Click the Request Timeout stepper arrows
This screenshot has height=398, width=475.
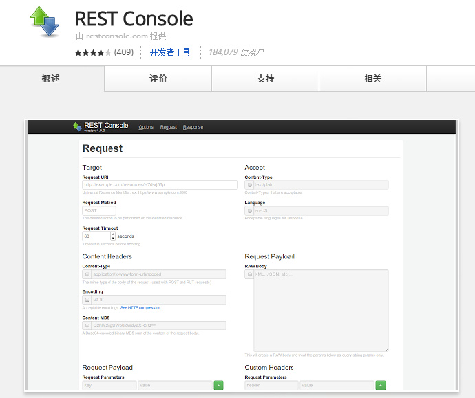(x=113, y=236)
